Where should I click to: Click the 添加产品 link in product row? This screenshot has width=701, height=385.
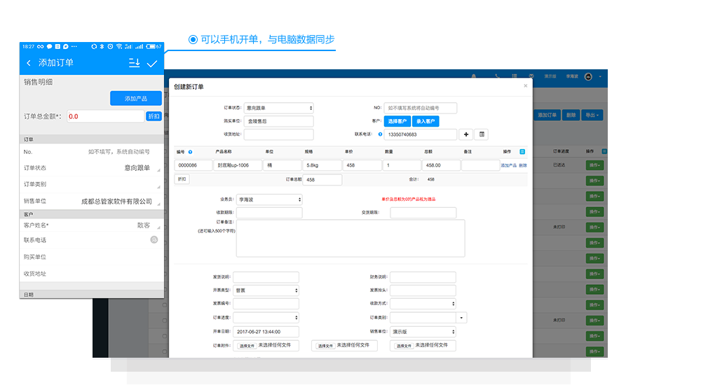point(508,166)
